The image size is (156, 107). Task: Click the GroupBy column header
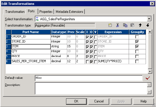click(137, 32)
